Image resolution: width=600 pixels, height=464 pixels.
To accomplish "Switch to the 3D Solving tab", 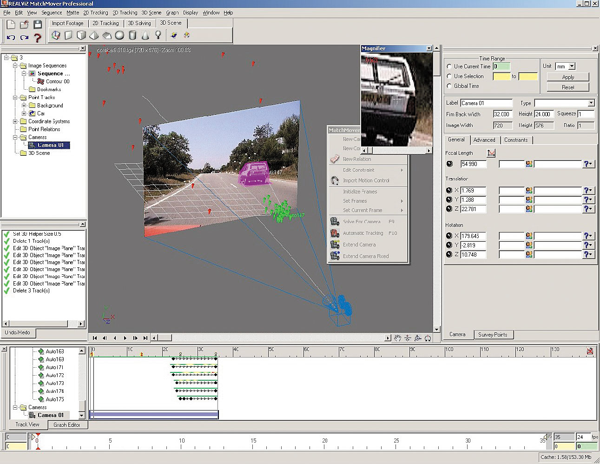I will (x=139, y=23).
